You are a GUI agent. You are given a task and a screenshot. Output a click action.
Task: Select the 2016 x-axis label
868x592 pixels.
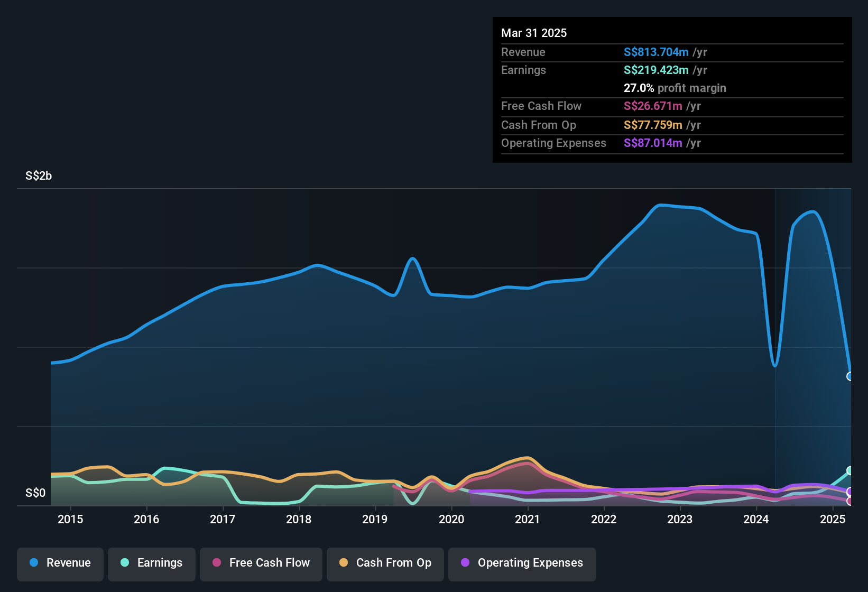(146, 519)
